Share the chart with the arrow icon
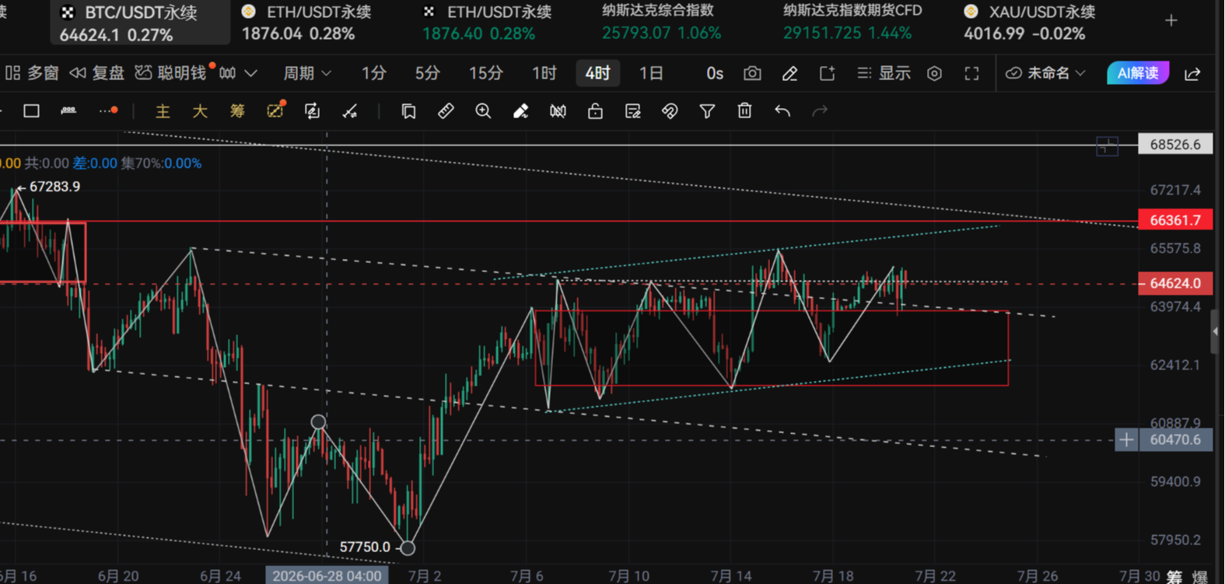1225x584 pixels. (x=1192, y=73)
